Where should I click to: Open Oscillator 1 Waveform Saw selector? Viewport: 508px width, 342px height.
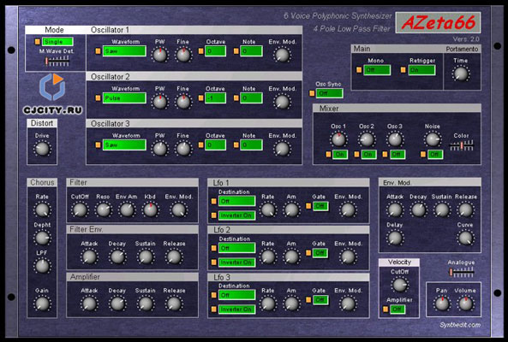point(124,51)
